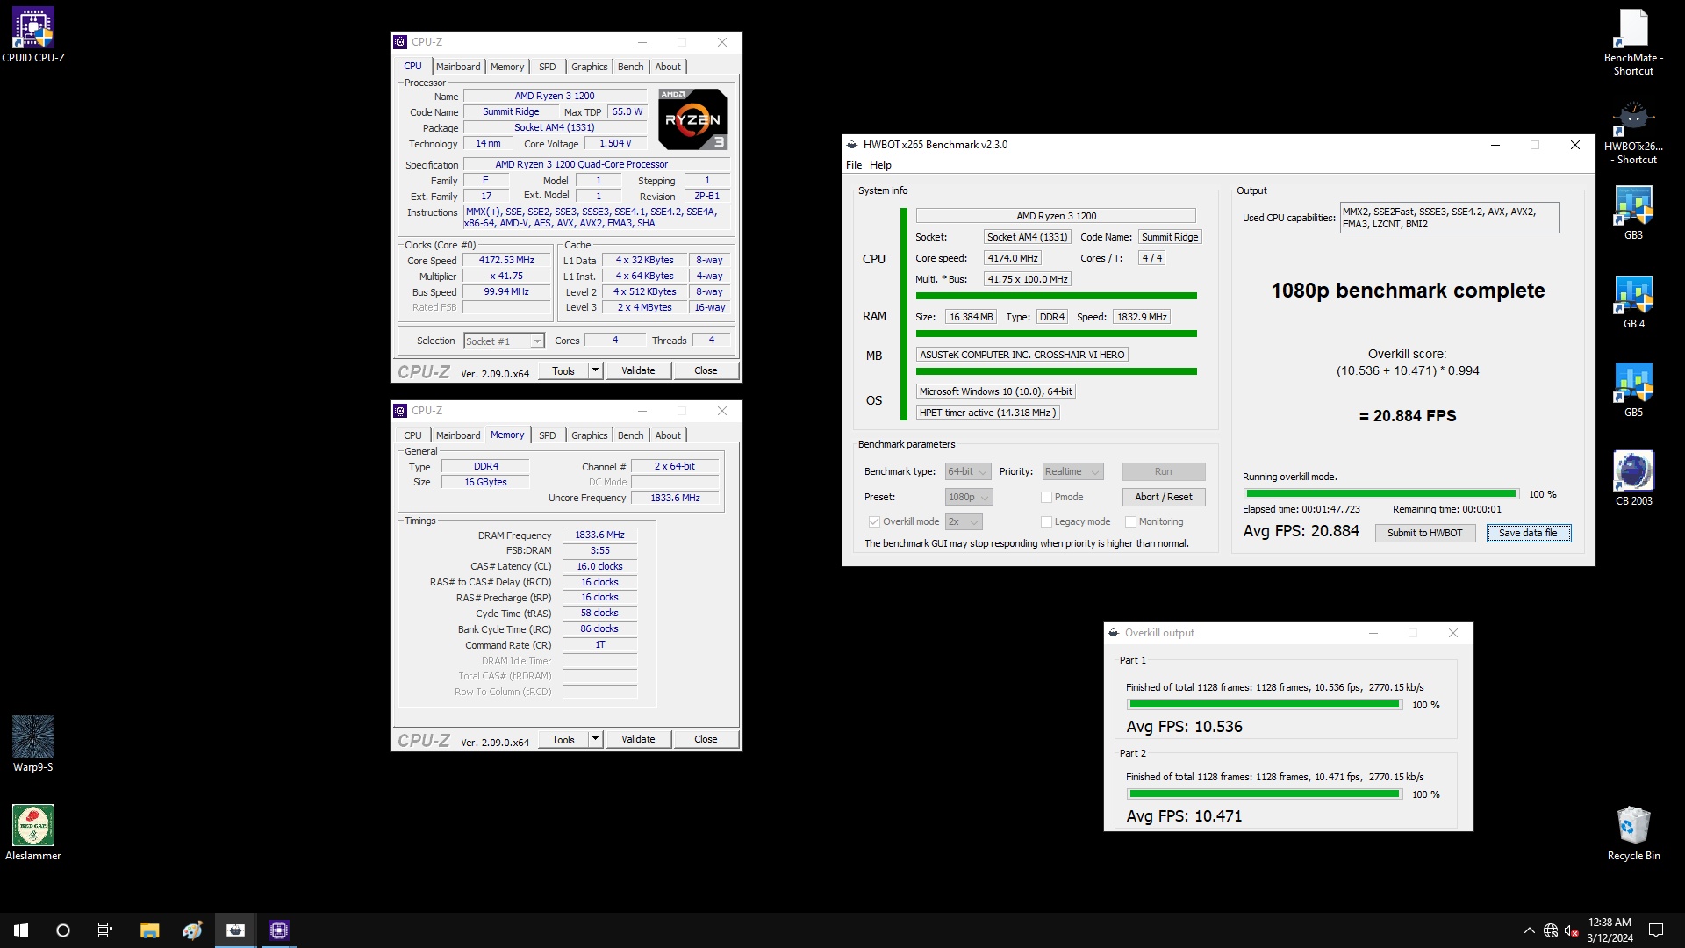Switch to Graphics tab in top CPU-Z
1685x948 pixels.
[x=589, y=67]
